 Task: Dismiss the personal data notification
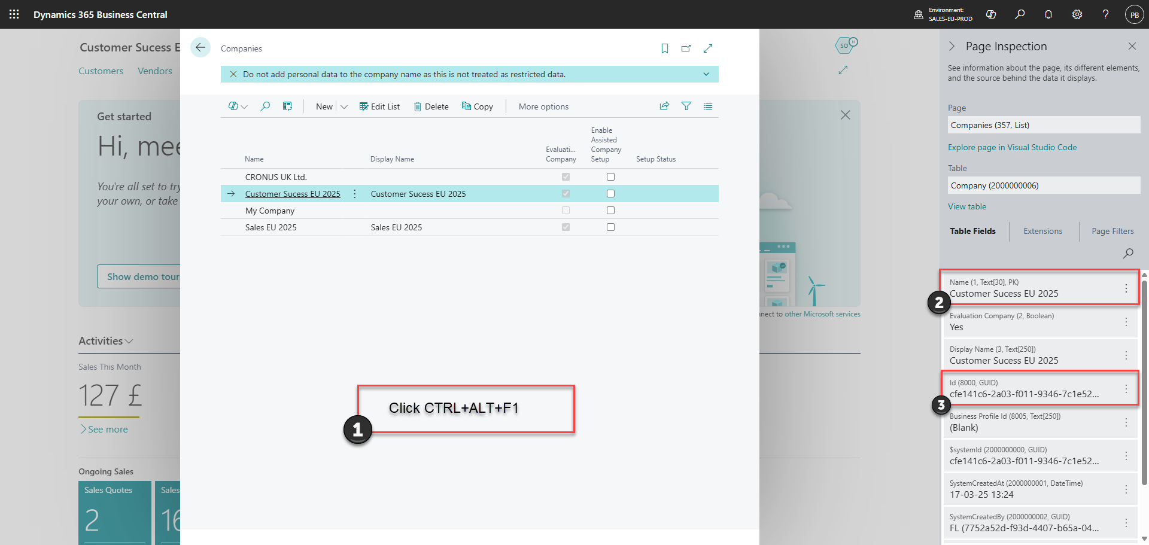[x=233, y=74]
